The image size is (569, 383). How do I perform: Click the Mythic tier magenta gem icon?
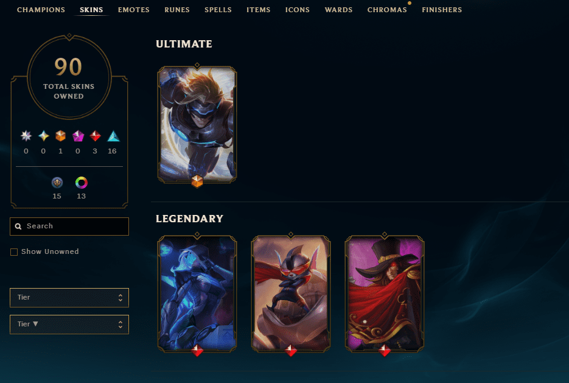point(78,136)
